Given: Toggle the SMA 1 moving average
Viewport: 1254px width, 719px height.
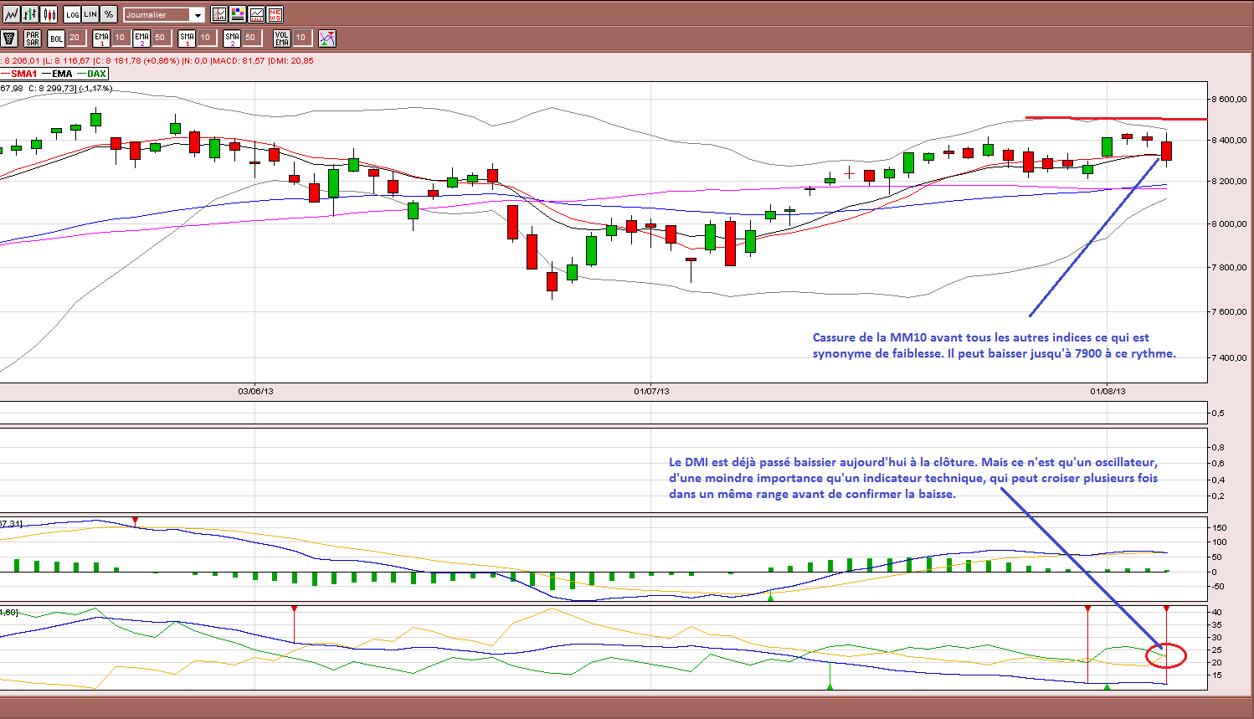Looking at the screenshot, I should (187, 39).
